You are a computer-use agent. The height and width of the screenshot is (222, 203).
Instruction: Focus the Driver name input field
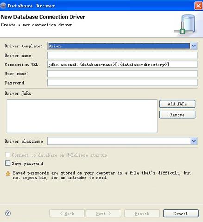click(122, 55)
